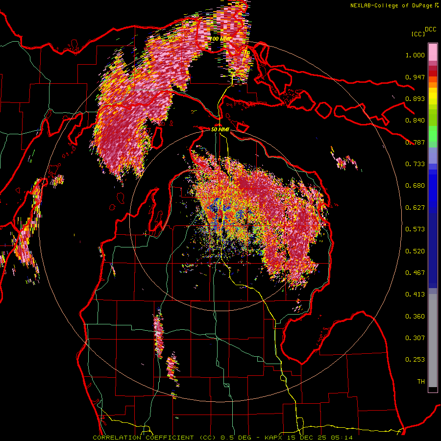Screen dimensions: 441x441
Task: Select the 0.467 scale value
Action: tap(415, 273)
